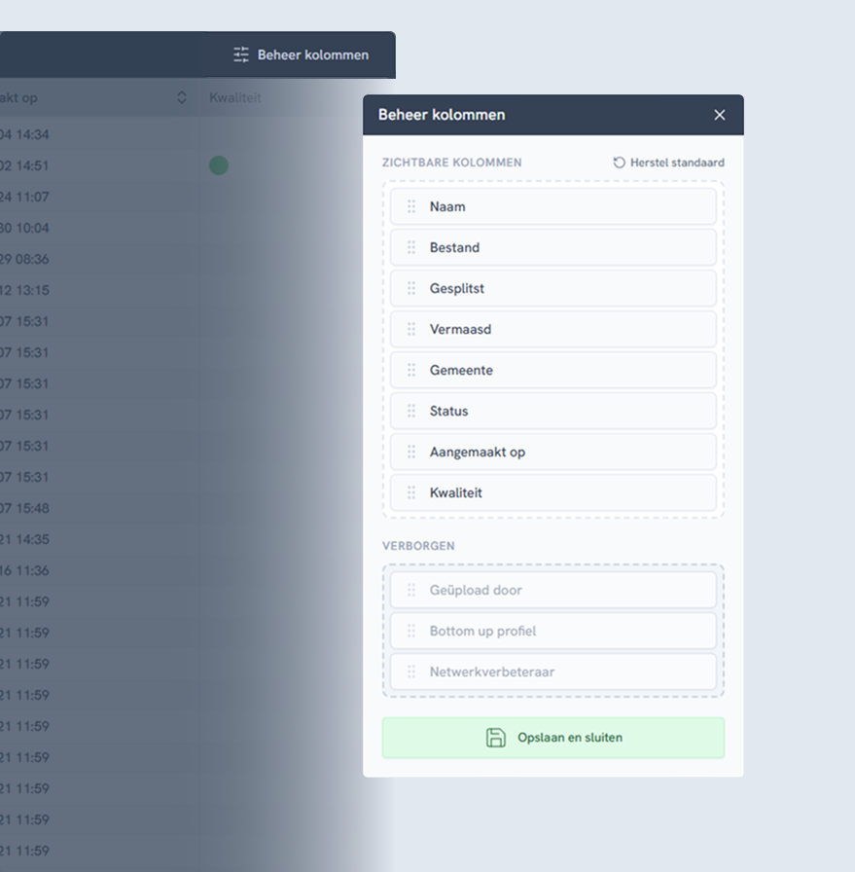Click the grip icon next to Vermaasd
Viewport: 855px width, 872px height.
coord(411,330)
